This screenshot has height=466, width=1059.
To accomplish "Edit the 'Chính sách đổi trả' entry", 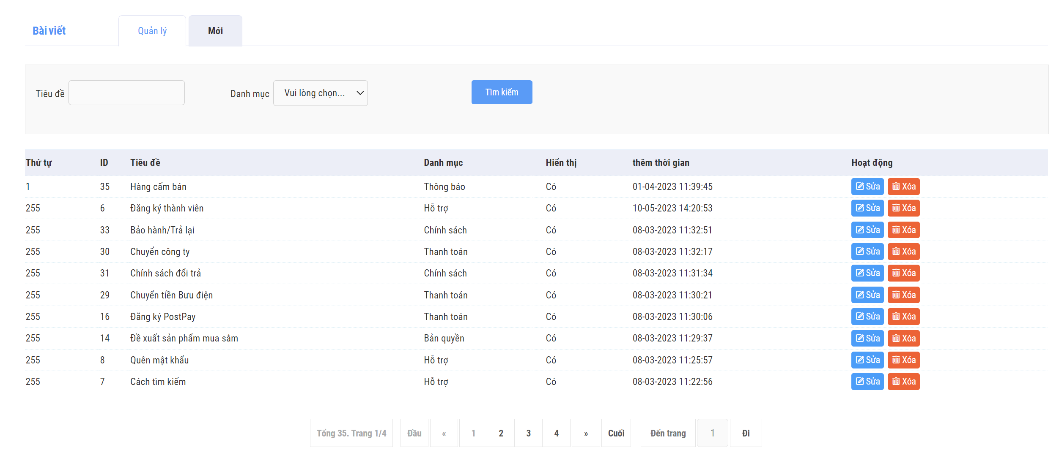I will 867,273.
